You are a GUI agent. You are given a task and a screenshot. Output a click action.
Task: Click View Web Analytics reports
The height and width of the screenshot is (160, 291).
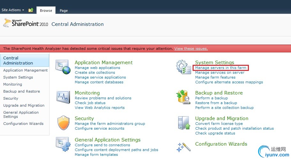click(100, 108)
